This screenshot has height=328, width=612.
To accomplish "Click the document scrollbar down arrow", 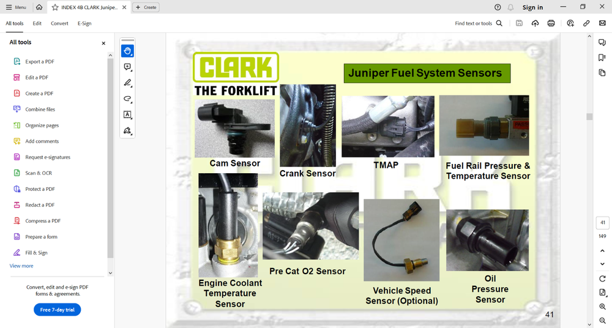I will (x=589, y=324).
